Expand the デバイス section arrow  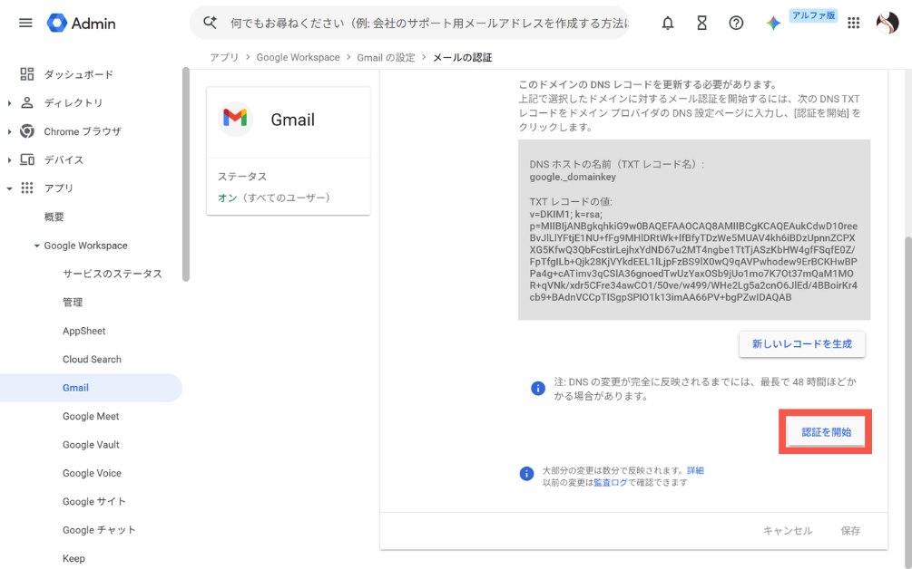click(9, 160)
